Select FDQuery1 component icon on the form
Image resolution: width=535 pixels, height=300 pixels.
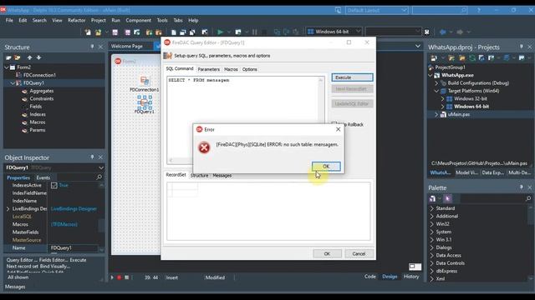[145, 102]
